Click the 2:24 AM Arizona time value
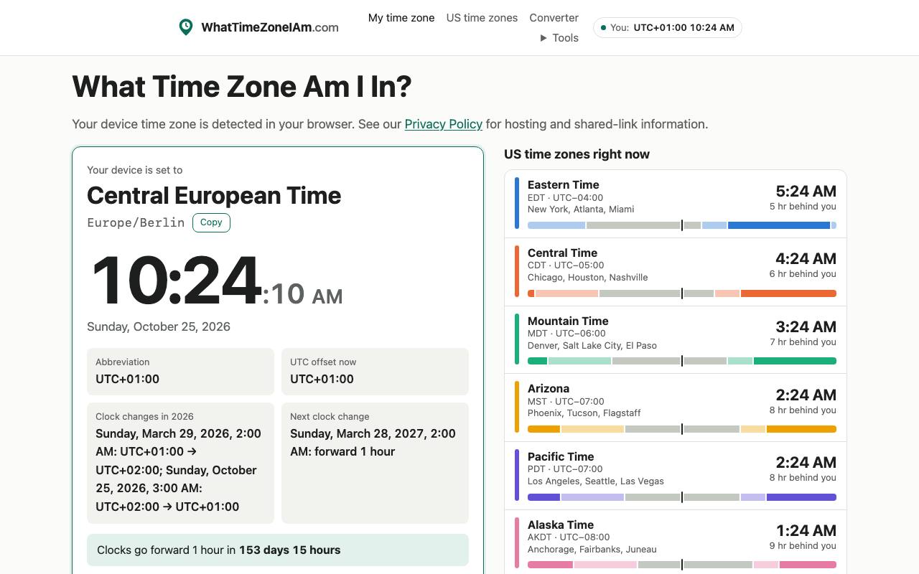 (806, 395)
